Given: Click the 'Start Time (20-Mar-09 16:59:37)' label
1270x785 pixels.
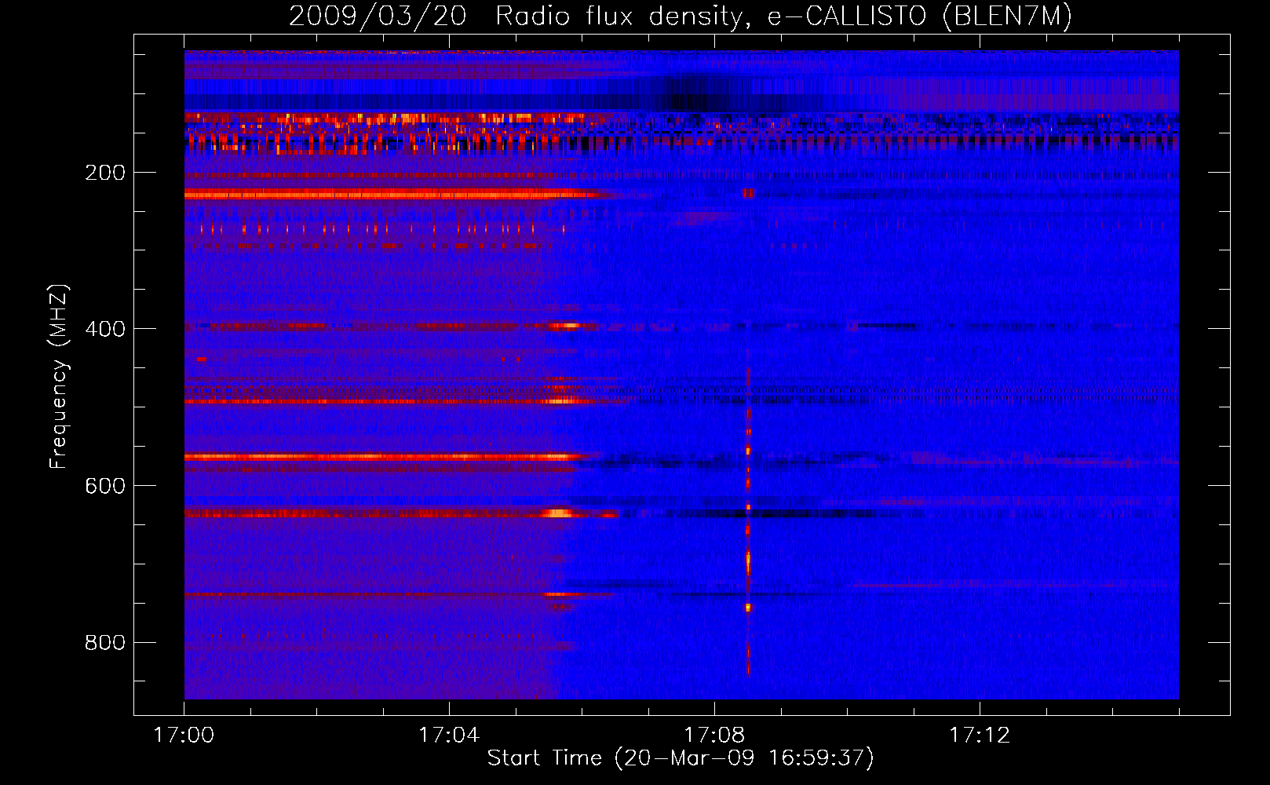Looking at the screenshot, I should pyautogui.click(x=681, y=758).
